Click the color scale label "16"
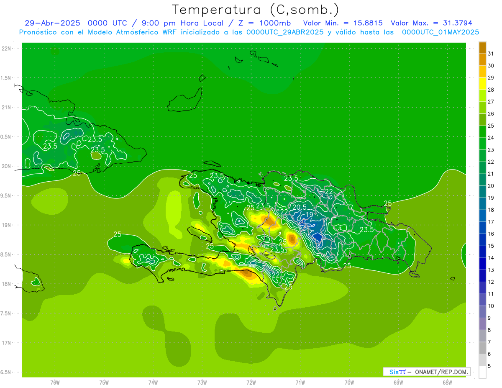Viewport: 502px width, 388px height. coord(491,234)
